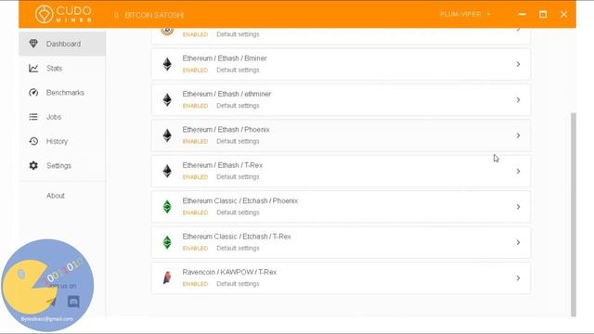Open the Dashboard page from the sidebar

click(x=62, y=44)
